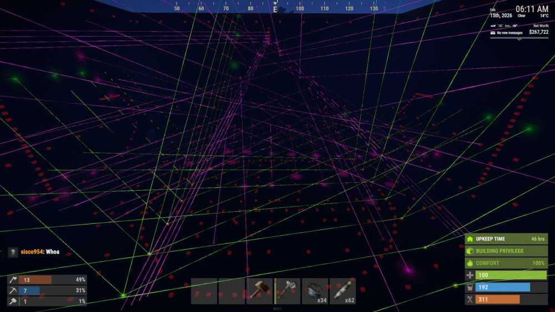
Task: Click the Building Privilege cube icon
Action: 470,251
